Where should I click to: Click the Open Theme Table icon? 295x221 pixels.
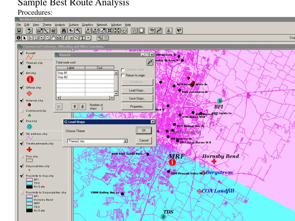tap(54, 31)
